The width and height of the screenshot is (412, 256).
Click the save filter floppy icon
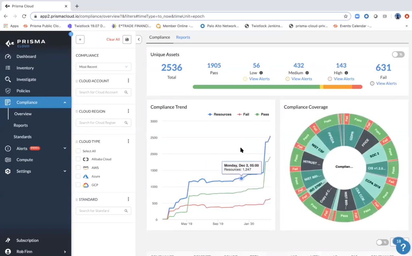[127, 39]
